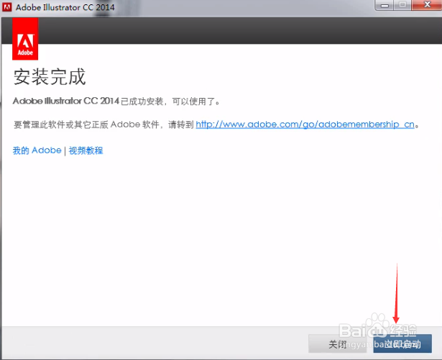The height and width of the screenshot is (360, 442).
Task: Click the 立即启动 launch button
Action: pyautogui.click(x=402, y=343)
